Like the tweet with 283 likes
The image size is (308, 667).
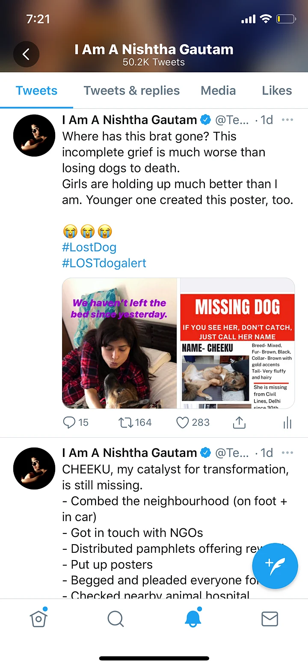pyautogui.click(x=183, y=423)
